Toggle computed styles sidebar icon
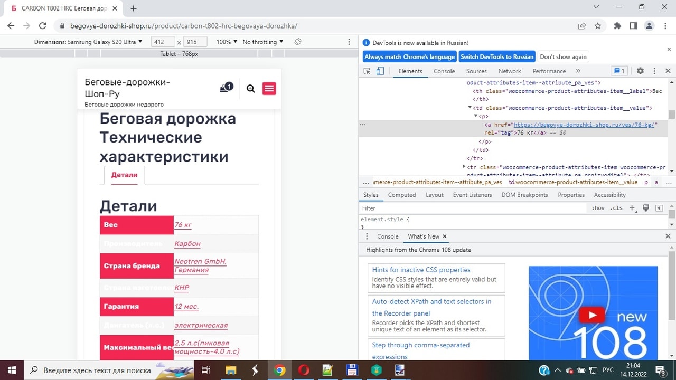This screenshot has width=676, height=380. tap(659, 208)
